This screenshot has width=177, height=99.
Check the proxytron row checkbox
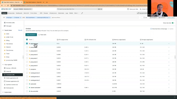point(27,69)
